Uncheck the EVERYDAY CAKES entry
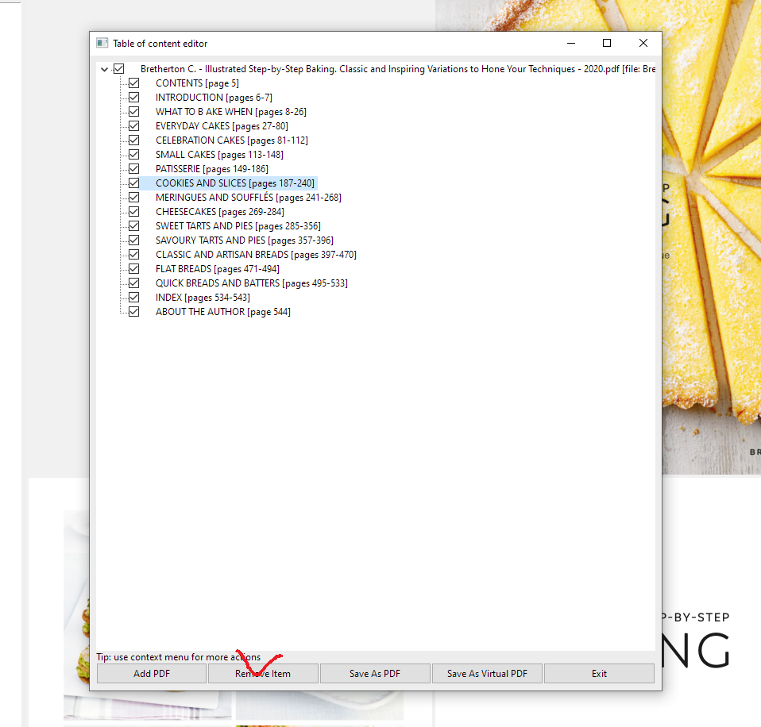Viewport: 761px width, 727px height. click(x=133, y=125)
